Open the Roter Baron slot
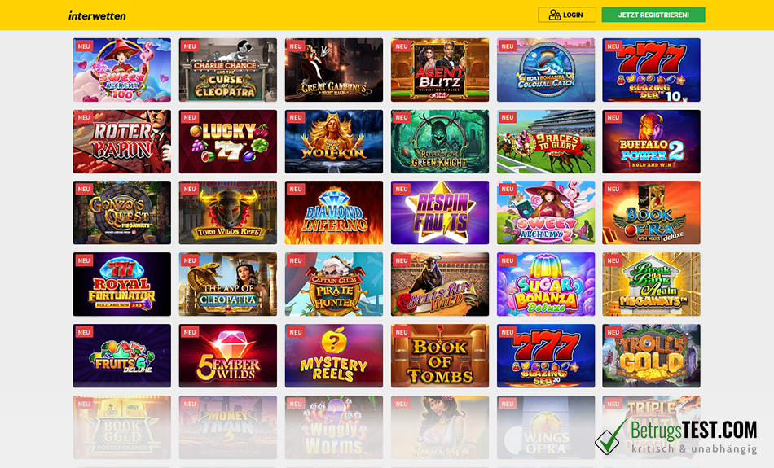 122,142
